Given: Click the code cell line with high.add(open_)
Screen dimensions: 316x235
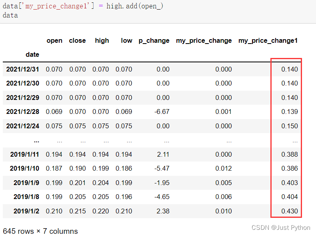Looking at the screenshot, I should (x=83, y=6).
